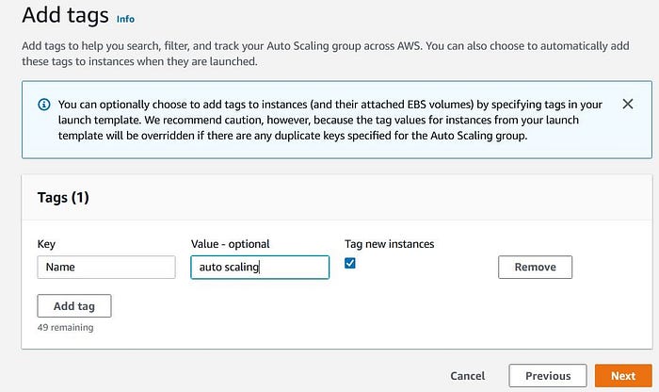Go back with the Previous button
Screen dimensions: 659x392
click(x=548, y=375)
